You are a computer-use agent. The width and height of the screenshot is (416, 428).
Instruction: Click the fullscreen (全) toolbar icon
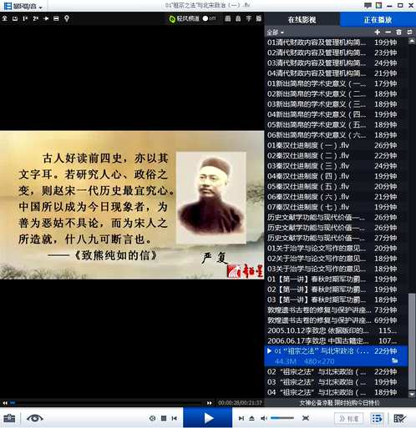coord(5,18)
